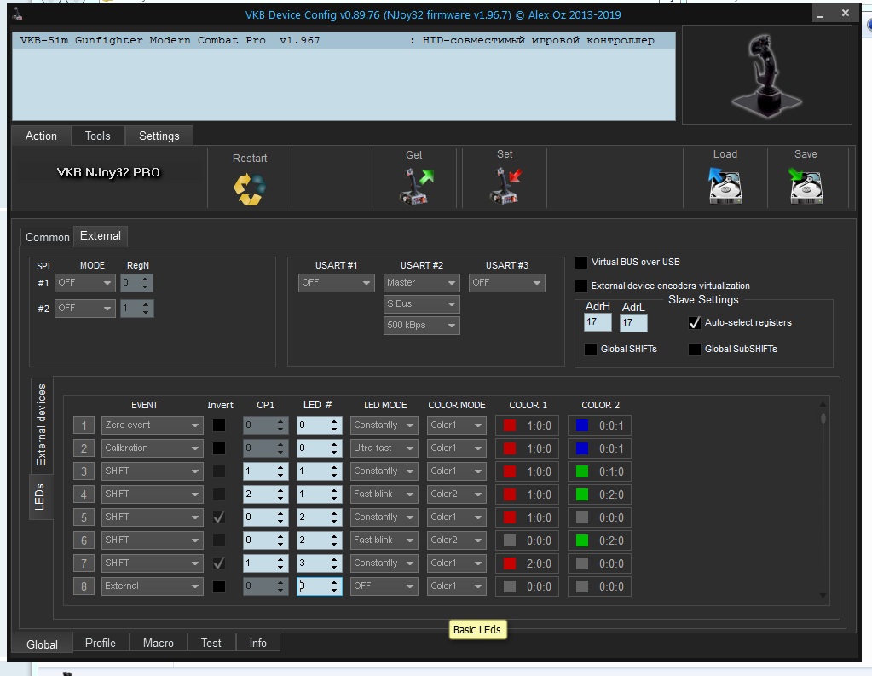Select the External tab

(101, 236)
